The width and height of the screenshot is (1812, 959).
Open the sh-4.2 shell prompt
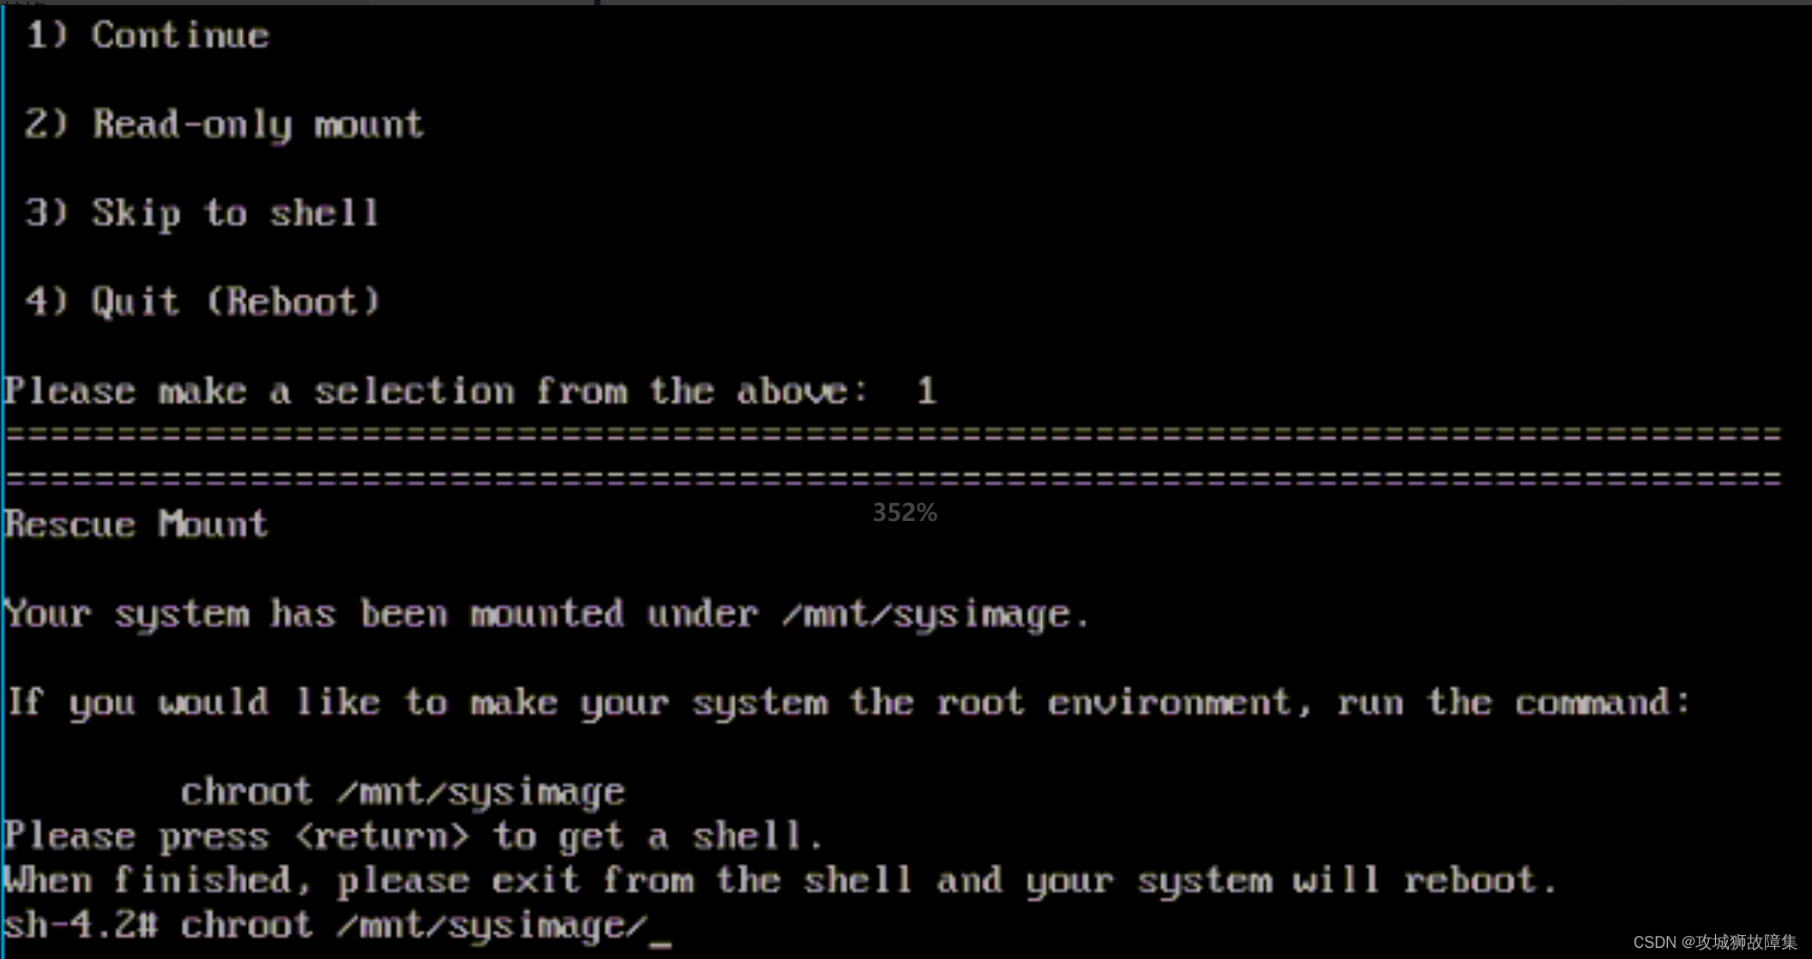pos(55,922)
